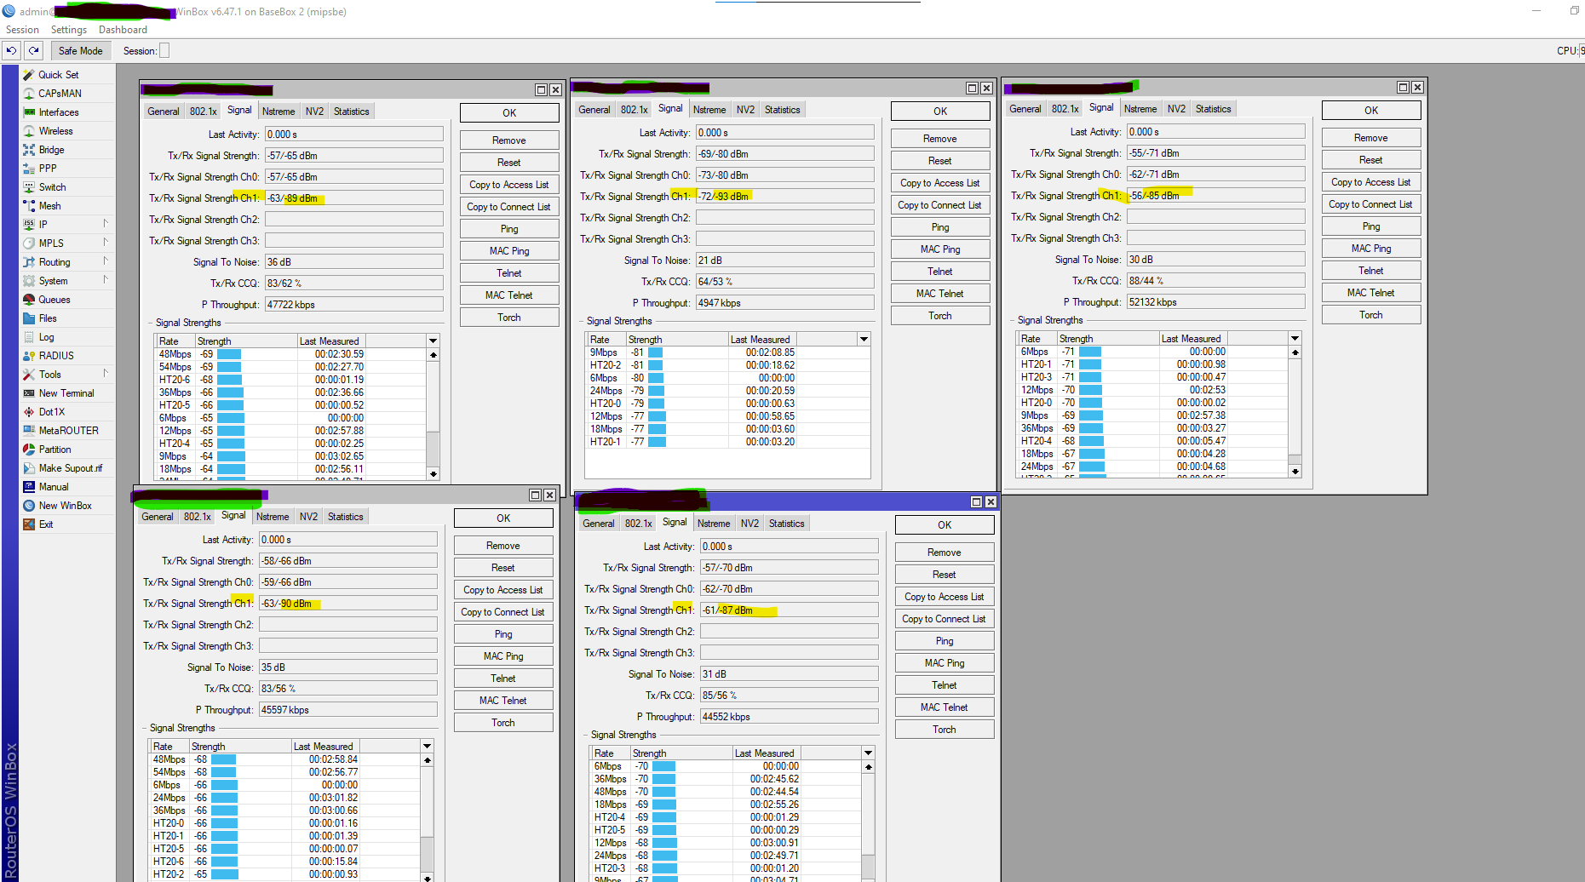Click Ping in the 44552 kbps window
1585x882 pixels.
(945, 641)
